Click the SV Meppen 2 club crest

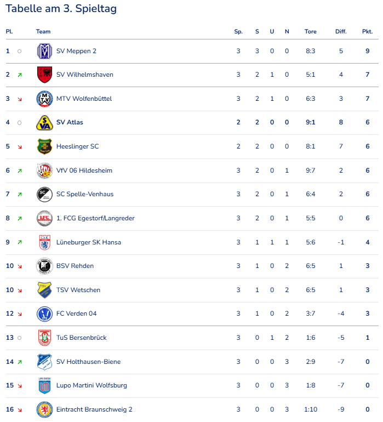44,51
